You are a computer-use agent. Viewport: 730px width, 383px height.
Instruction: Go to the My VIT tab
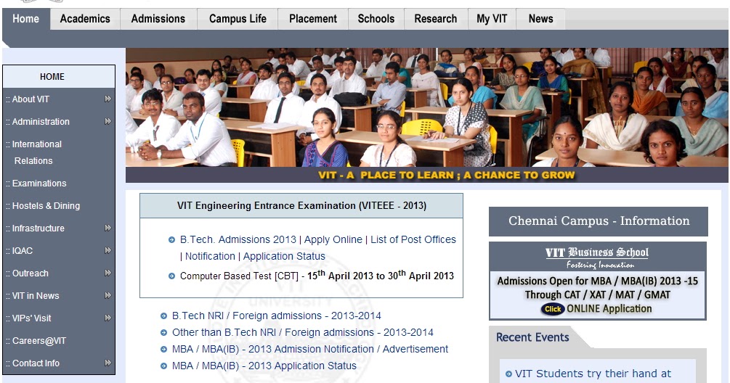(x=492, y=19)
